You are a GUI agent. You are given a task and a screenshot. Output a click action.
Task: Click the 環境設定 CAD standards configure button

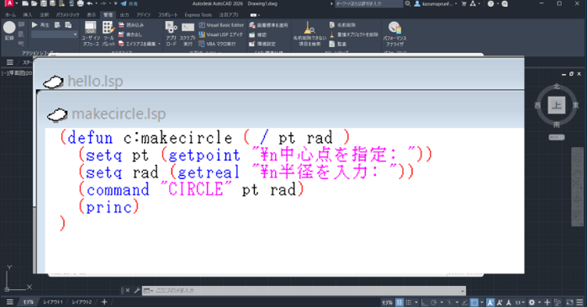(x=262, y=44)
